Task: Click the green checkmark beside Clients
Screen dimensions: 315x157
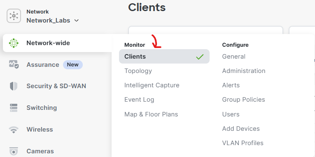Action: coord(200,57)
